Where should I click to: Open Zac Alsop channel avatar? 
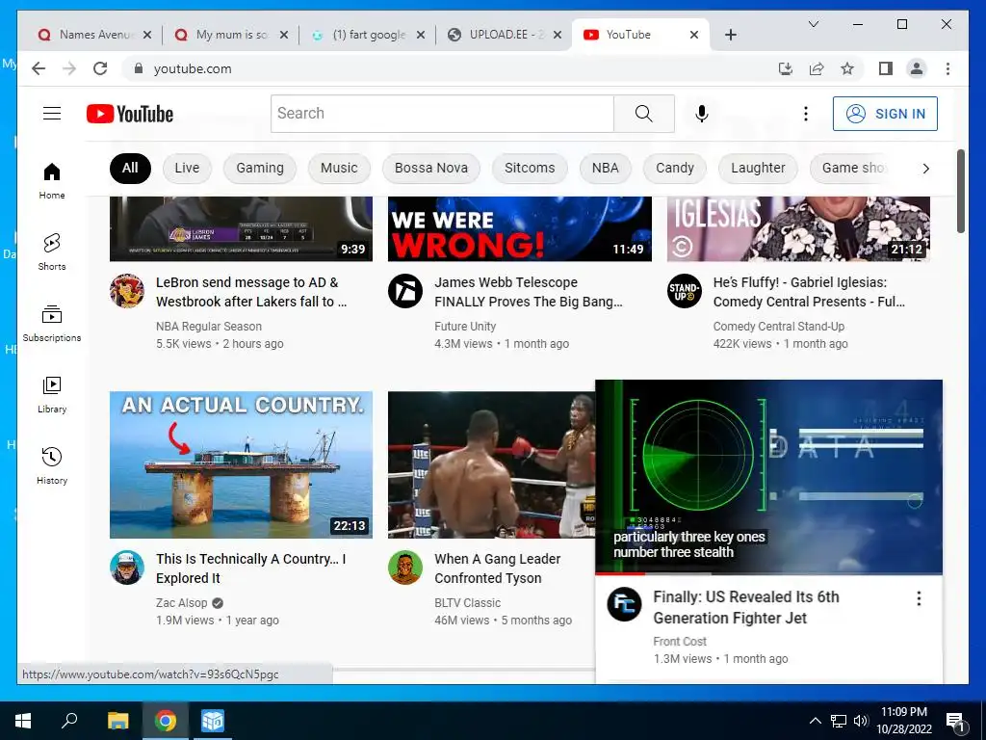(127, 567)
